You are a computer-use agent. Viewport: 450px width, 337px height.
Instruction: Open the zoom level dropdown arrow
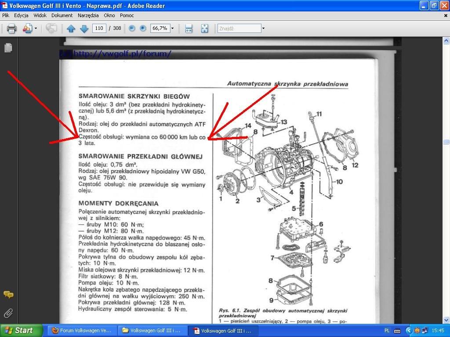click(x=172, y=28)
